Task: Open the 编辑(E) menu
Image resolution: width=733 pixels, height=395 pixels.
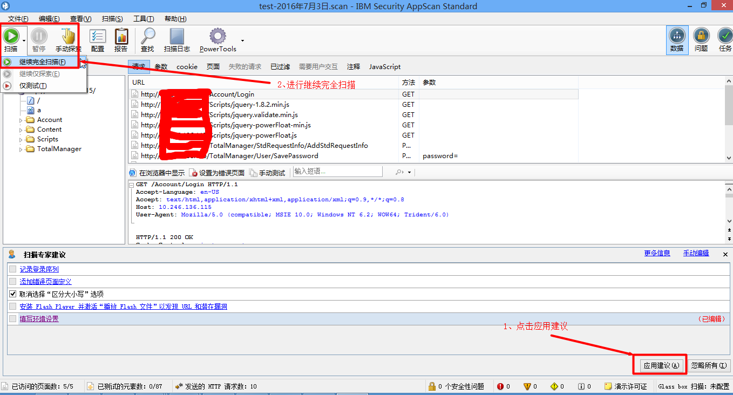Action: [x=49, y=19]
